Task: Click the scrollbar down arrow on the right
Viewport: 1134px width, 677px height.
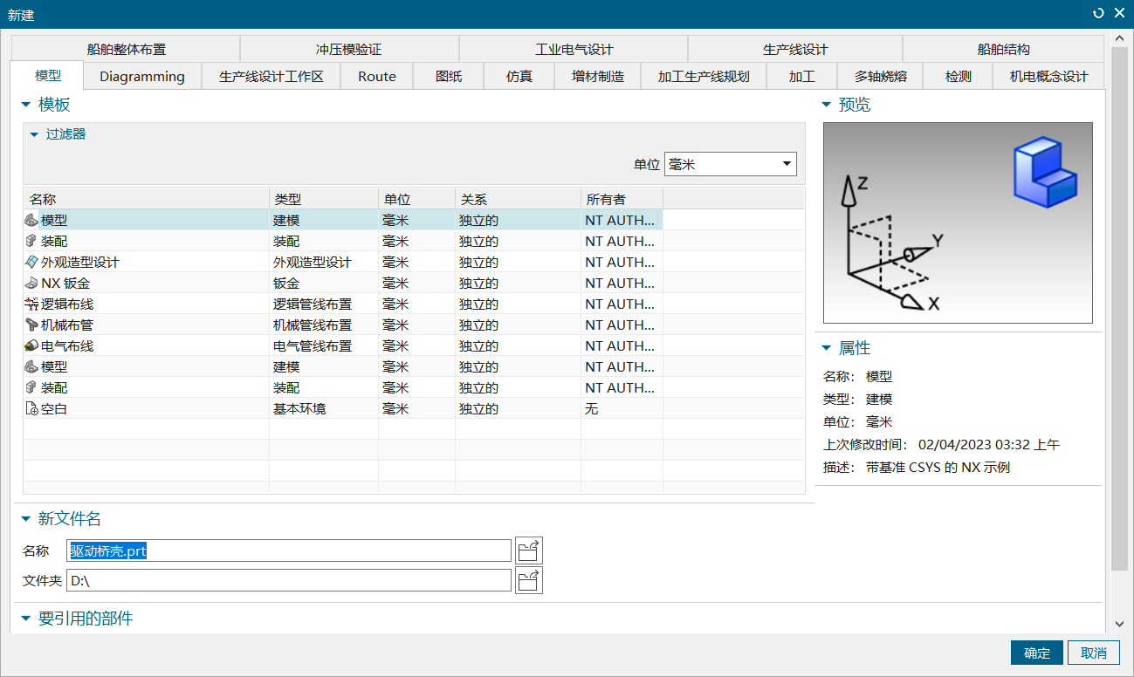Action: (1119, 624)
